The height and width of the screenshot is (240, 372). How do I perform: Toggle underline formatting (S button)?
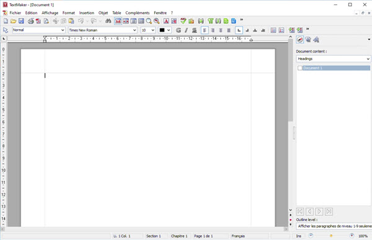[194, 30]
